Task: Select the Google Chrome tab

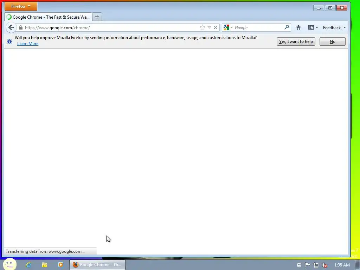Action: tap(48, 17)
